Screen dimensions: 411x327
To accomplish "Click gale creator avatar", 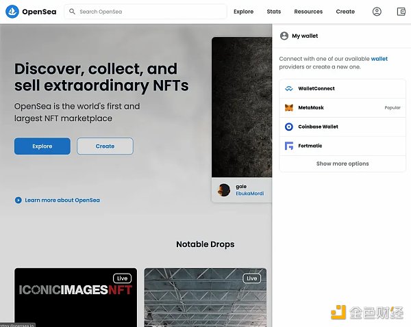I will pos(224,189).
